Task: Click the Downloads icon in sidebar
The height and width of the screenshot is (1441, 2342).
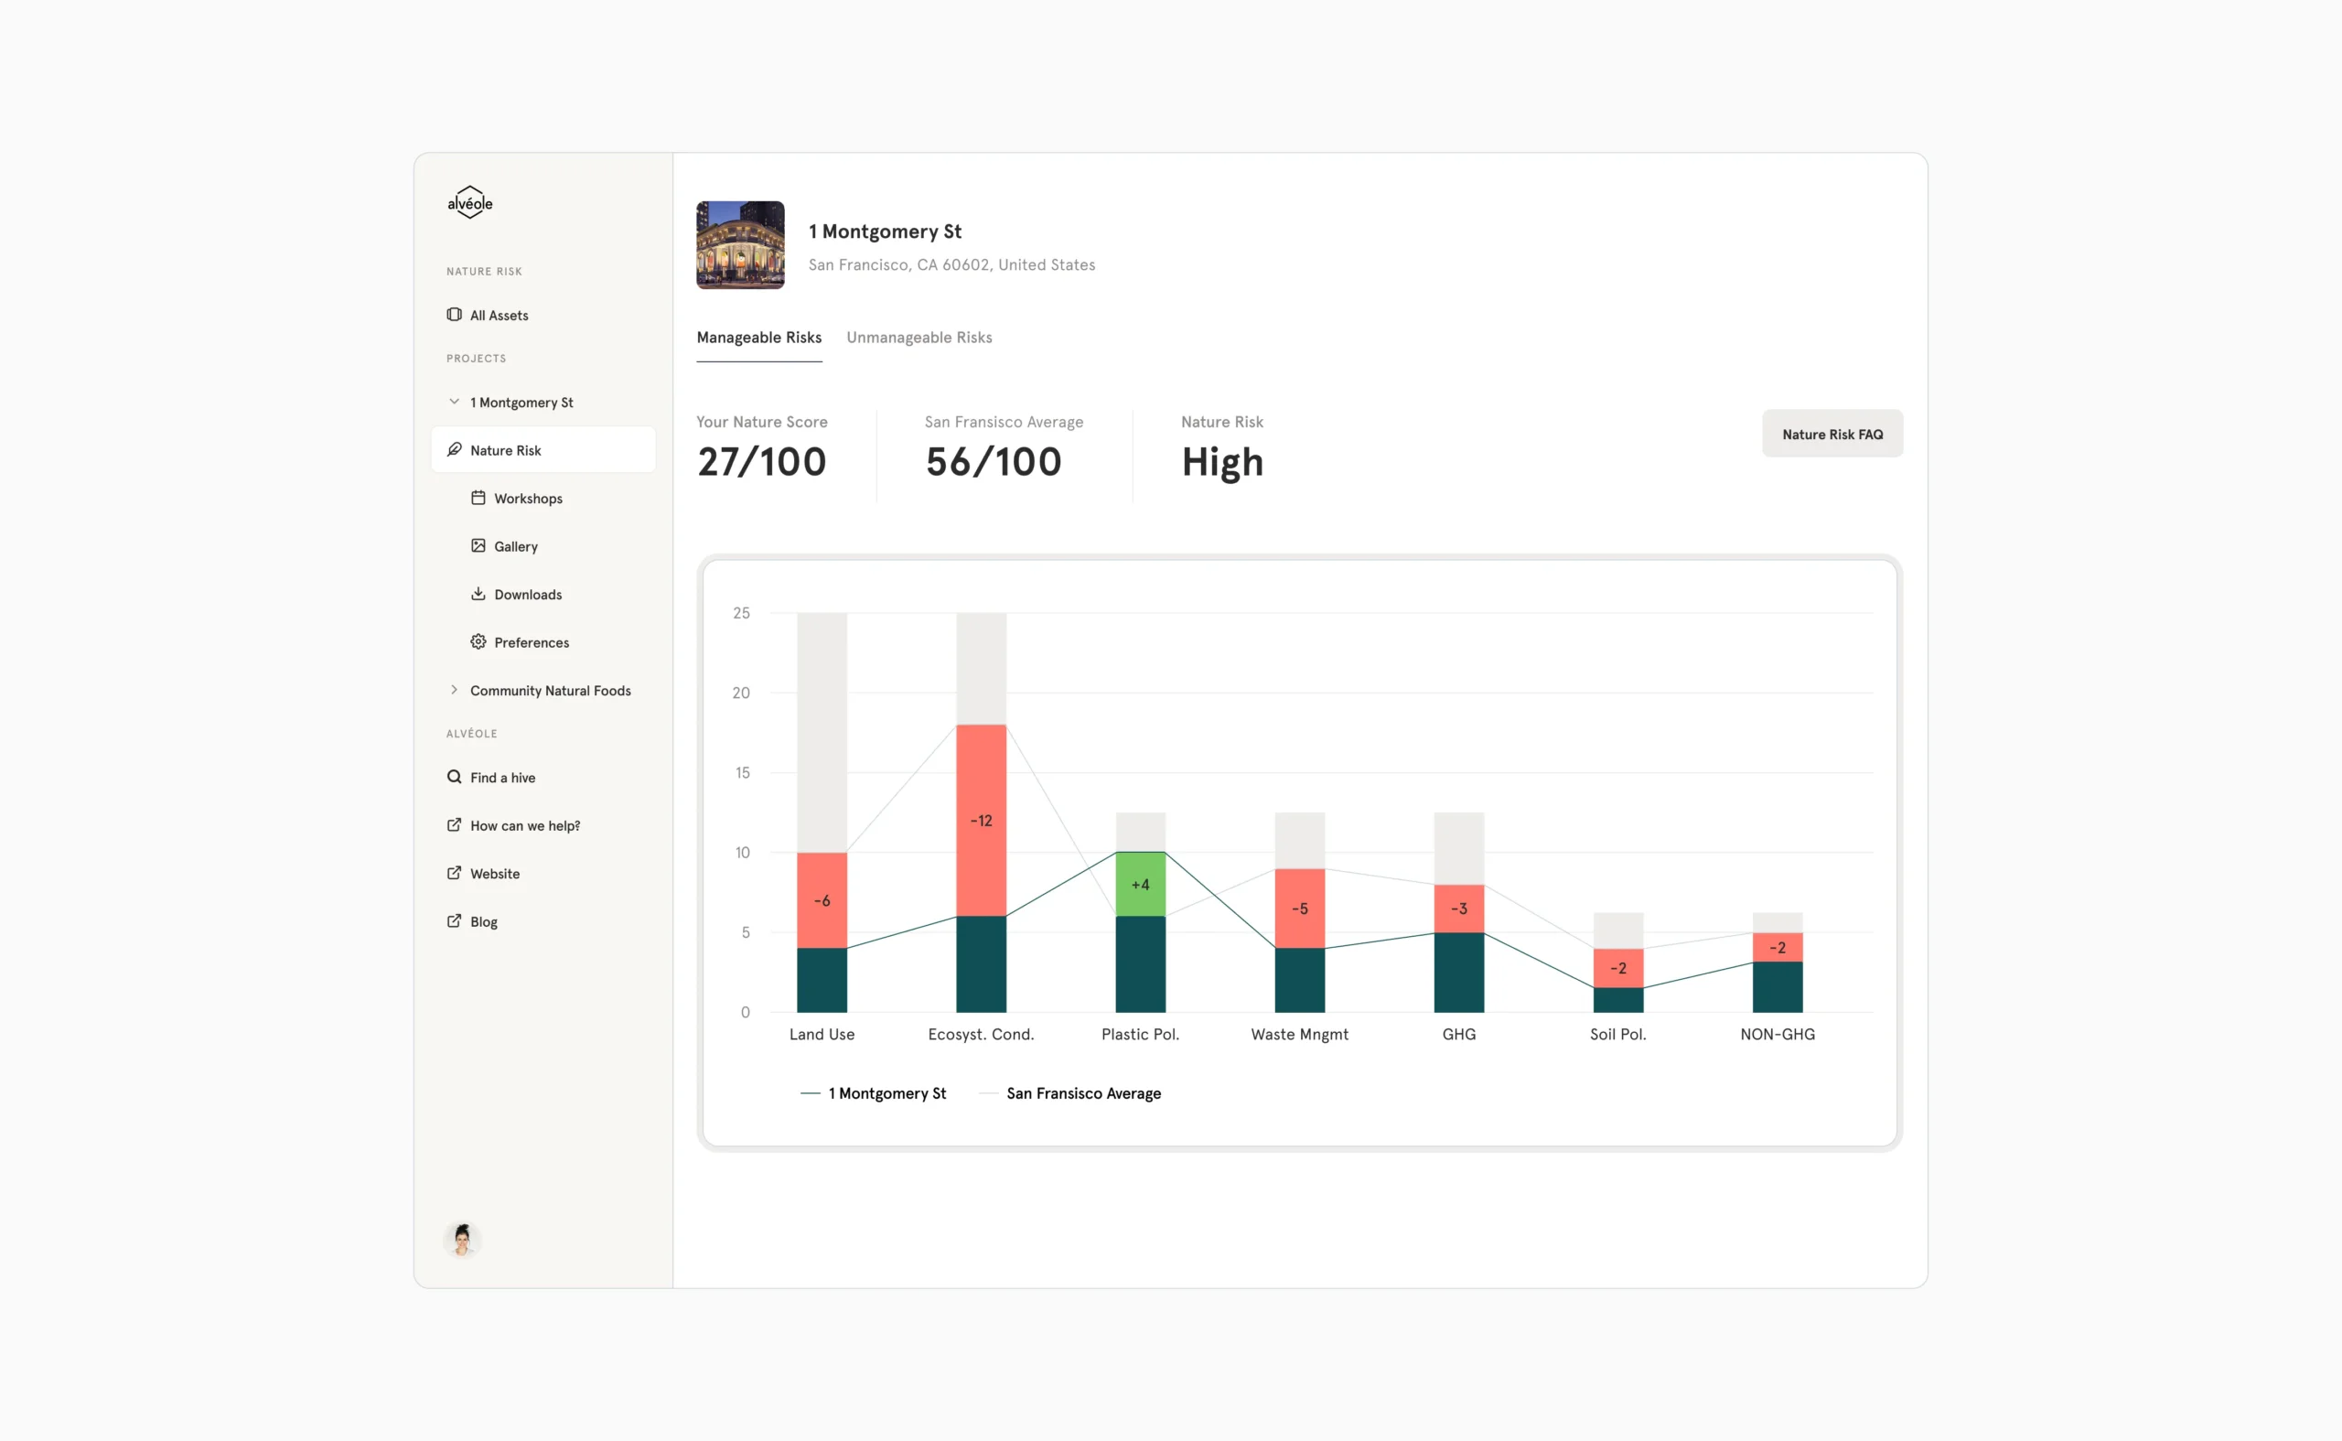Action: 478,594
